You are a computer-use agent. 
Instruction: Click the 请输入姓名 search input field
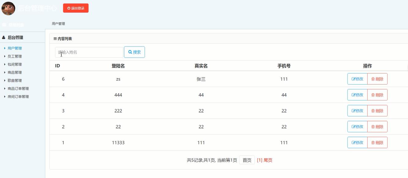click(x=89, y=52)
